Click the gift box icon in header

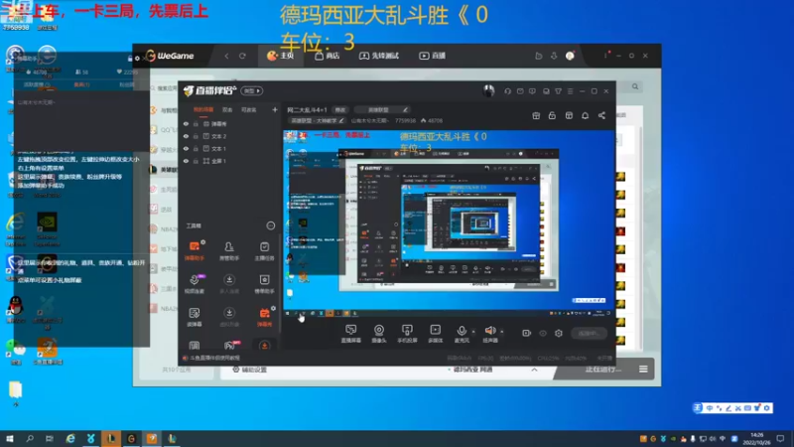pyautogui.click(x=536, y=115)
